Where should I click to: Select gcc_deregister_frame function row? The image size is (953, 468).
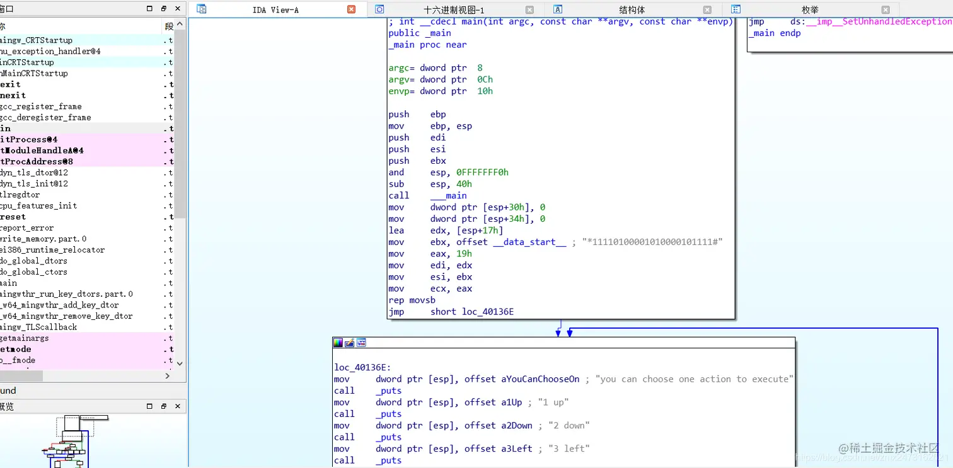pyautogui.click(x=87, y=117)
